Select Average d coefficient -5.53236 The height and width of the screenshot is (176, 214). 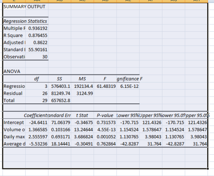37,144
